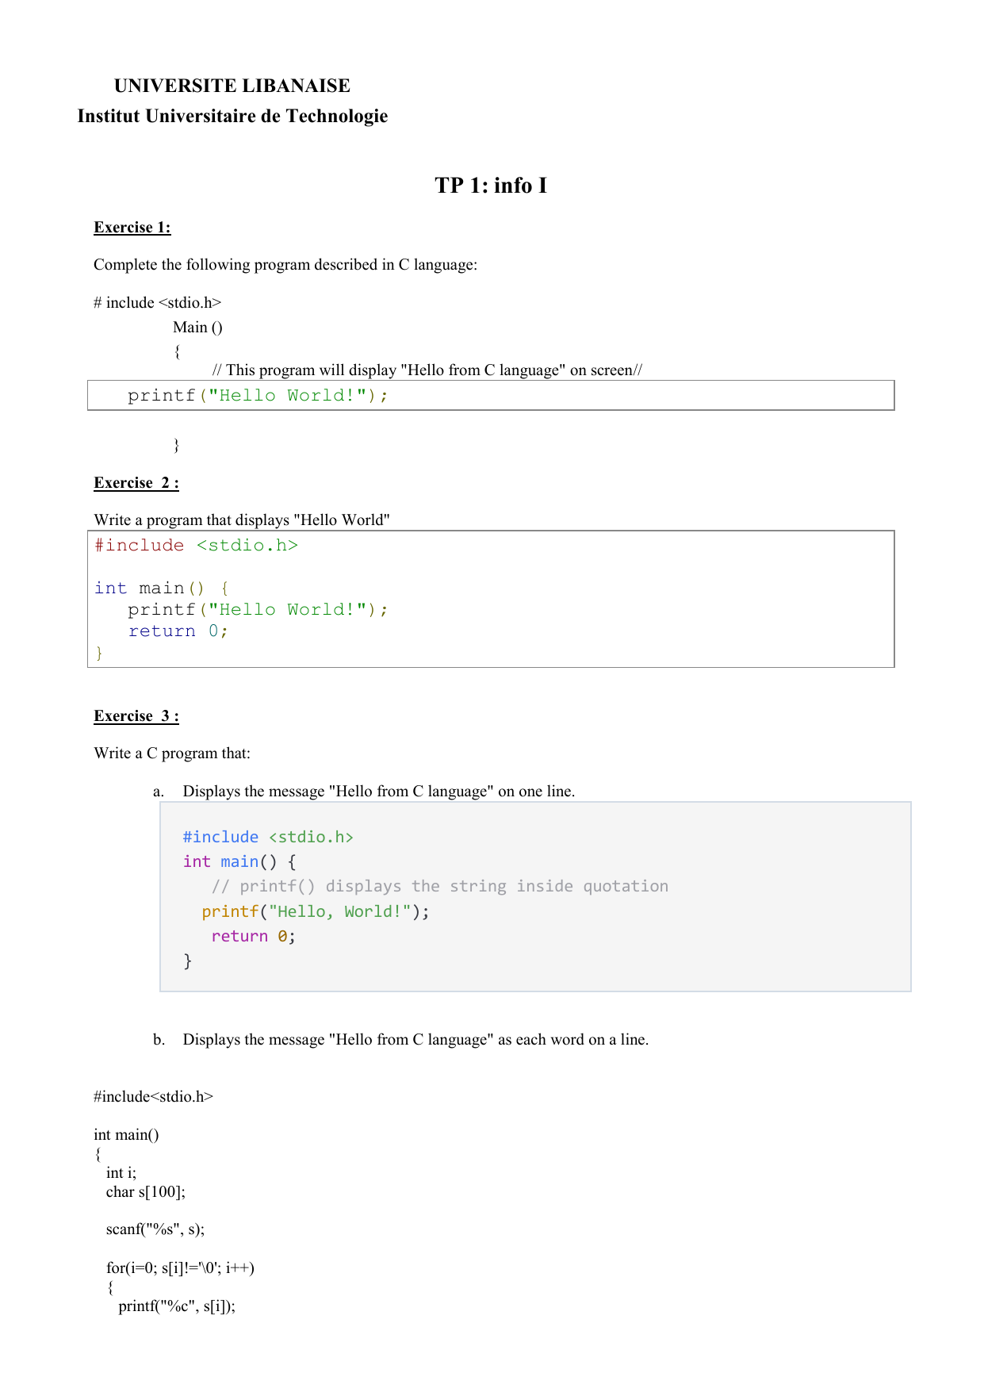
Task: Click item a. about message on one line
Action: click(x=378, y=792)
